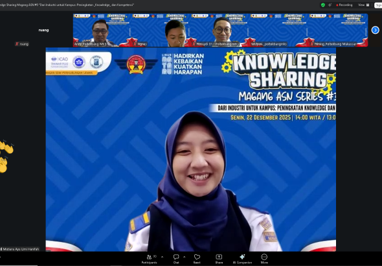Select Nining Poltekbang Makassar video tile
The width and height of the screenshot is (382, 266).
(x=339, y=30)
